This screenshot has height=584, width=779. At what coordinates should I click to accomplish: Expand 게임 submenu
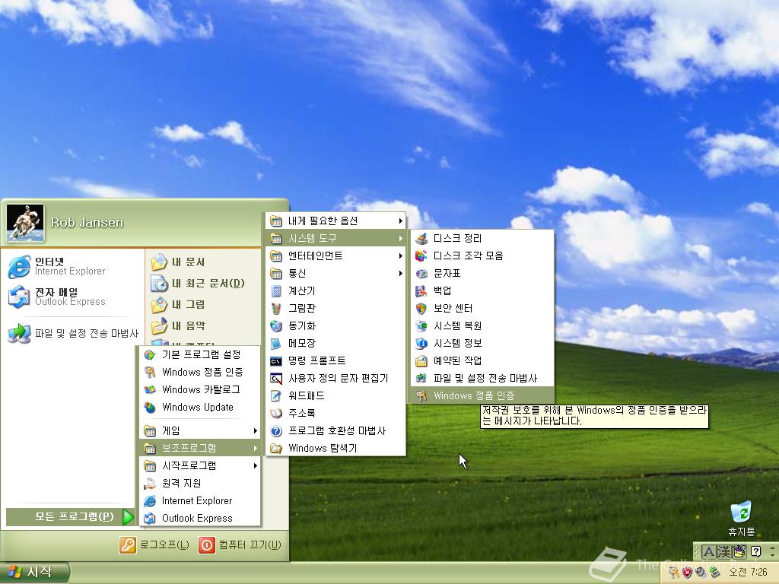tap(200, 430)
